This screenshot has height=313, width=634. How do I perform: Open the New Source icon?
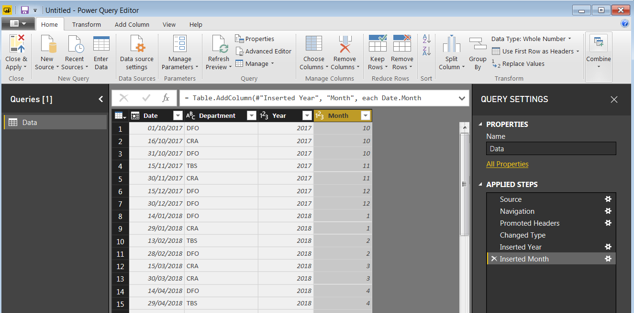tap(49, 44)
